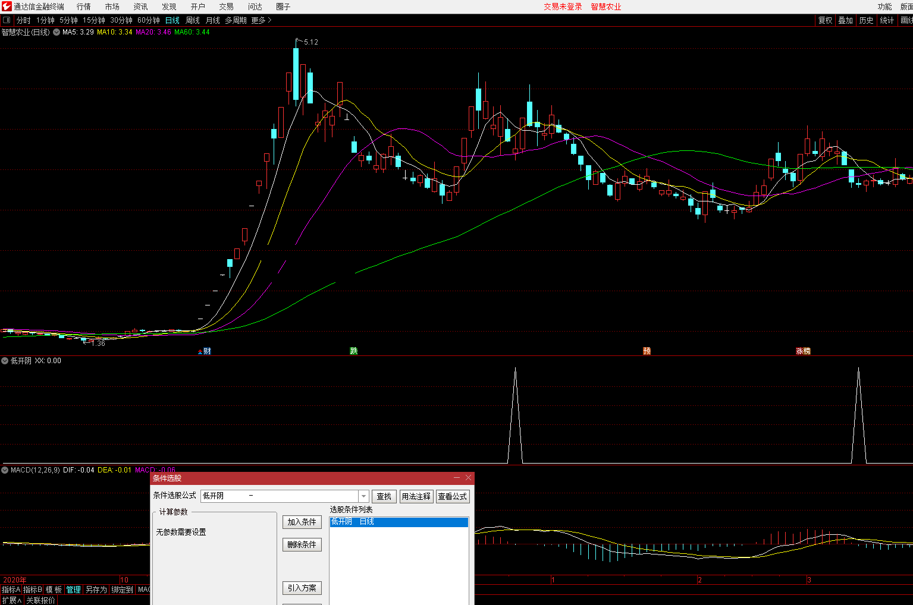Screen dimensions: 913x605
Task: Click the MA60: 3.44 indicator label
Action: tap(192, 32)
